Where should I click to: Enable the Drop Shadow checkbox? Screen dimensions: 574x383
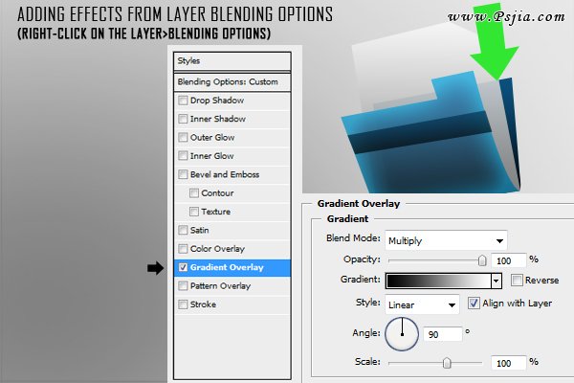point(183,101)
